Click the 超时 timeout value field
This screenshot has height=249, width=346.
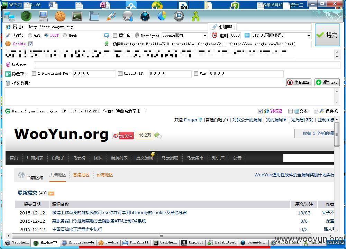pos(235,36)
